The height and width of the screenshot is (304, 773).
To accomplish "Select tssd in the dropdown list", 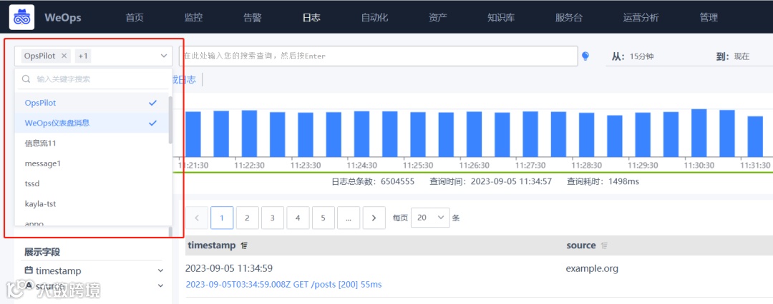I will [93, 183].
